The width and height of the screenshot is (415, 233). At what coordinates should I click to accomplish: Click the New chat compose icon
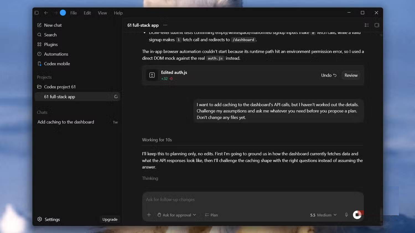point(39,25)
